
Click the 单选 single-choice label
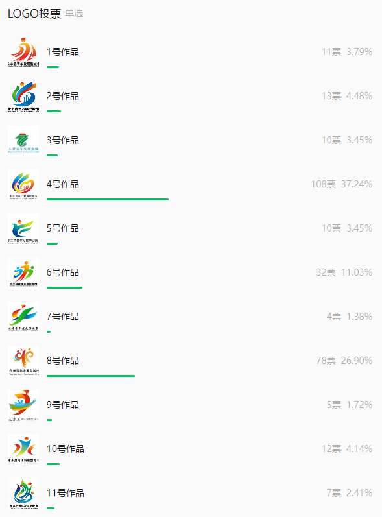point(74,14)
